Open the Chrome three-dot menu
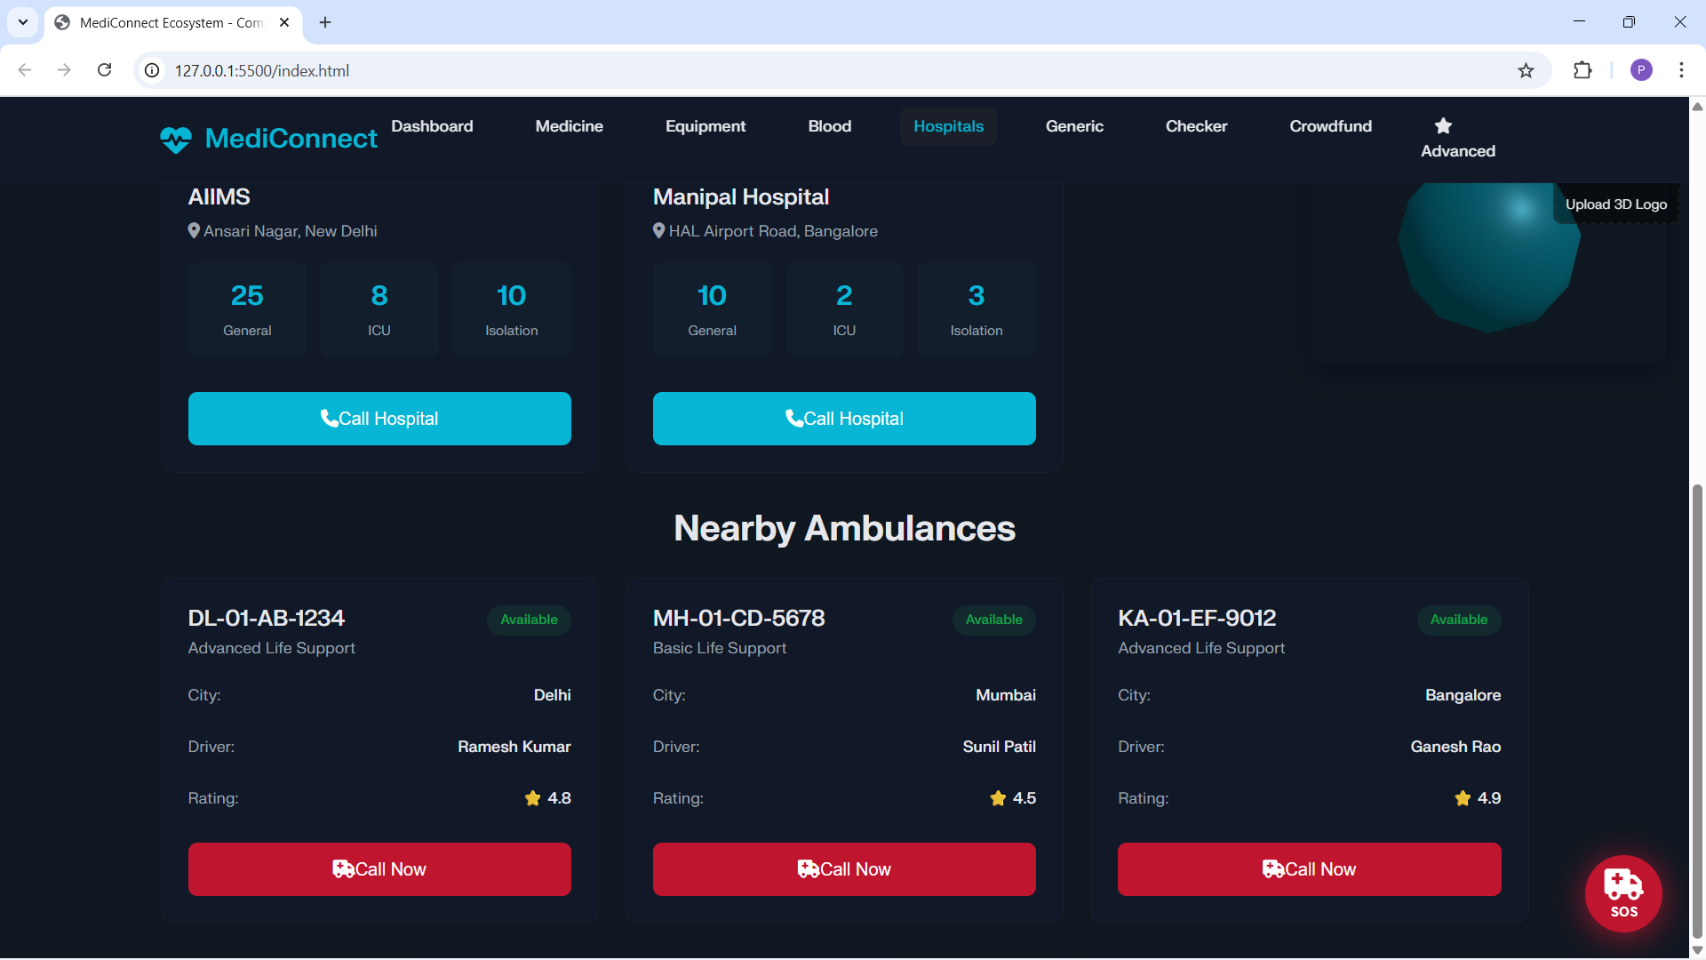Viewport: 1706px width, 960px height. pyautogui.click(x=1681, y=70)
